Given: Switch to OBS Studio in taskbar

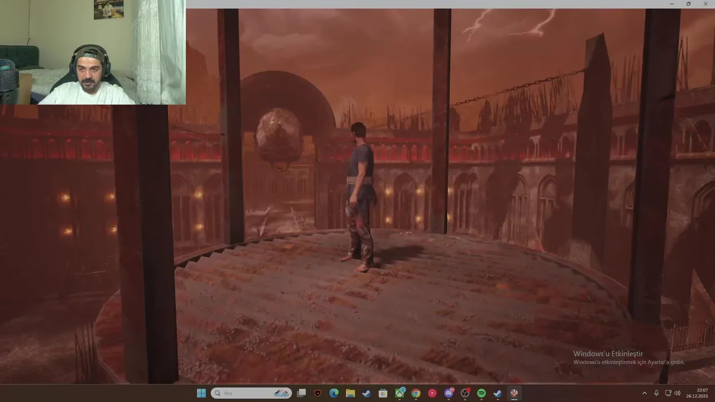Looking at the screenshot, I should coord(465,393).
